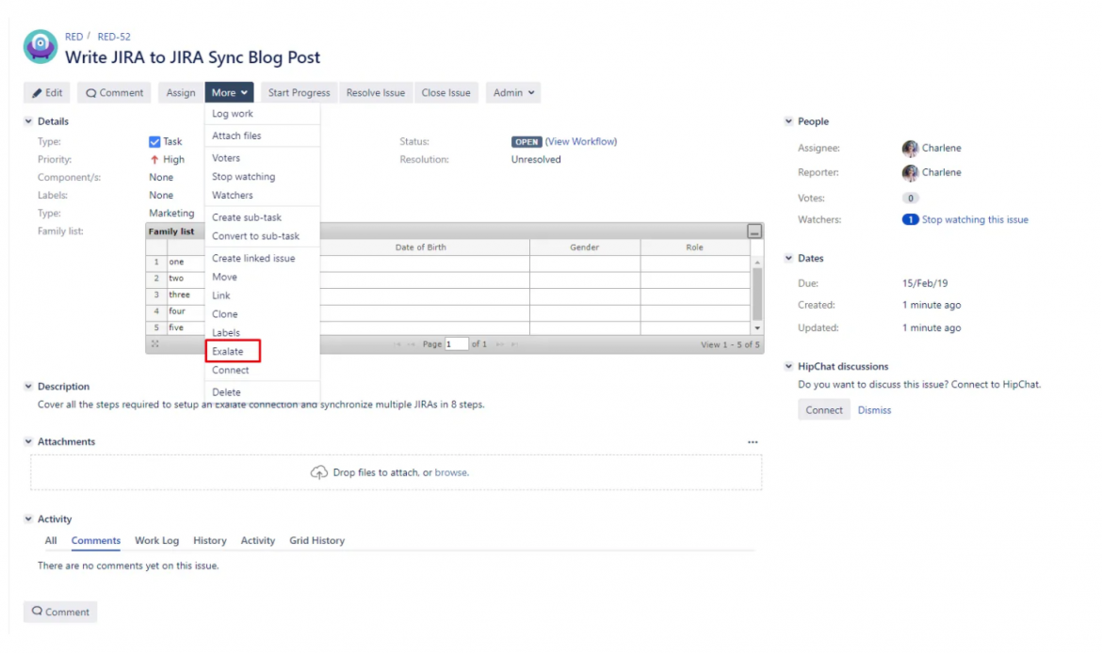Click Start Progress
The width and height of the screenshot is (1102, 653).
(x=299, y=93)
